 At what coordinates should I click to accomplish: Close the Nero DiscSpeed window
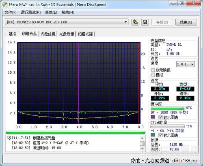(193, 4)
